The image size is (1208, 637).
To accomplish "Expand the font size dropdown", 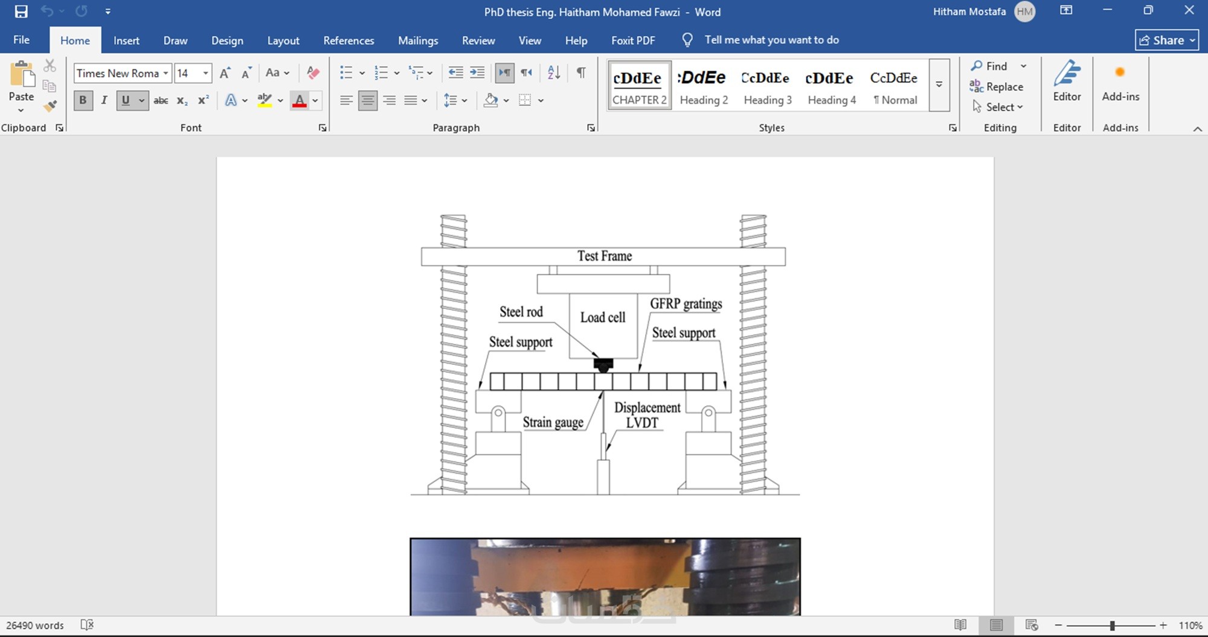I will click(x=206, y=73).
